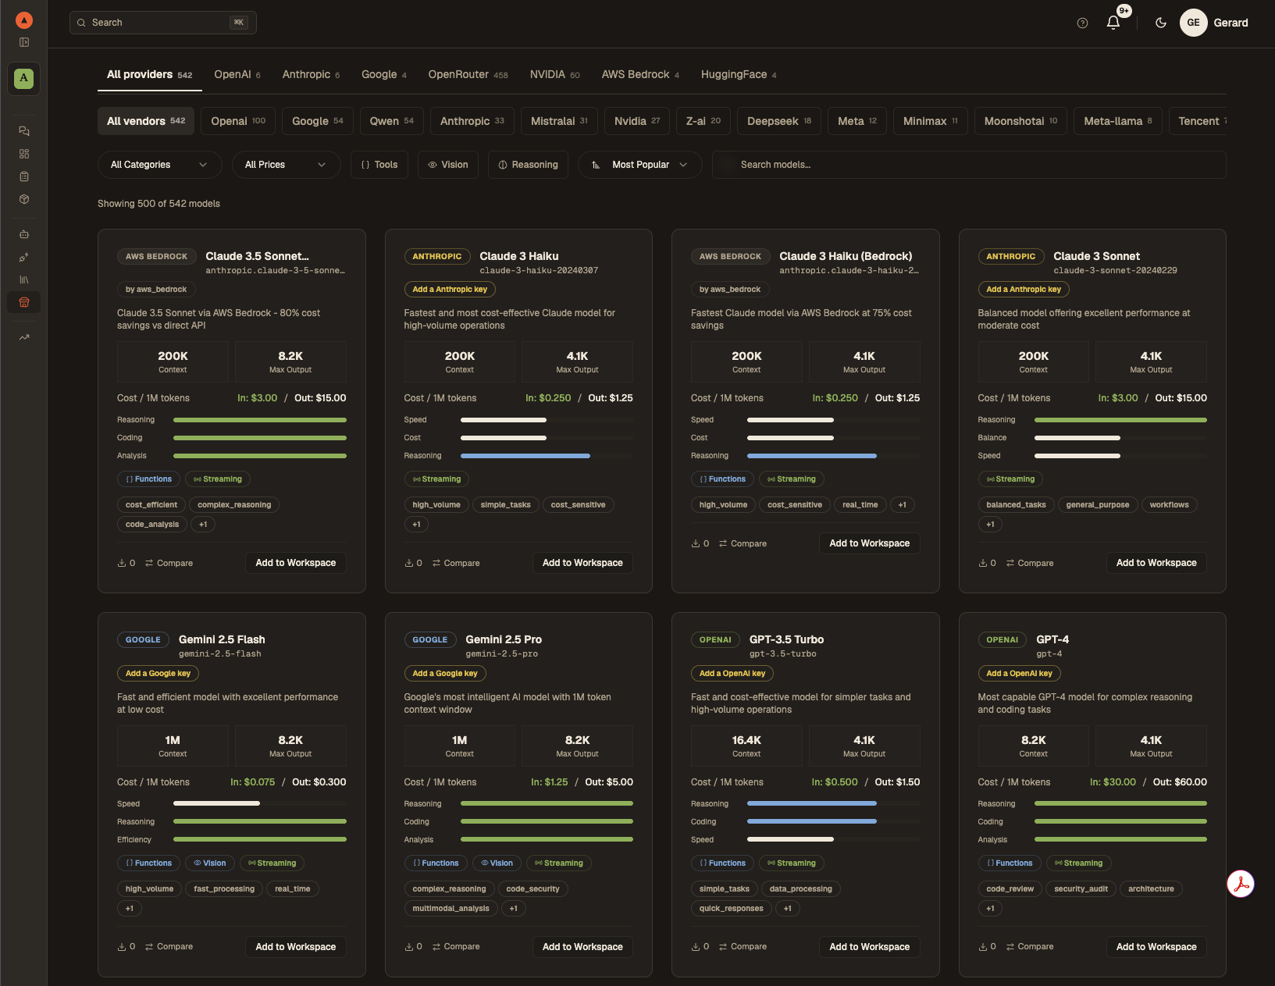Open the All Categories dropdown
This screenshot has height=986, width=1275.
[x=160, y=165]
